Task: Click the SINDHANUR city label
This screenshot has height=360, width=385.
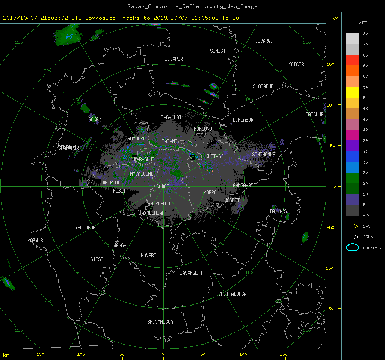Action: click(x=264, y=155)
